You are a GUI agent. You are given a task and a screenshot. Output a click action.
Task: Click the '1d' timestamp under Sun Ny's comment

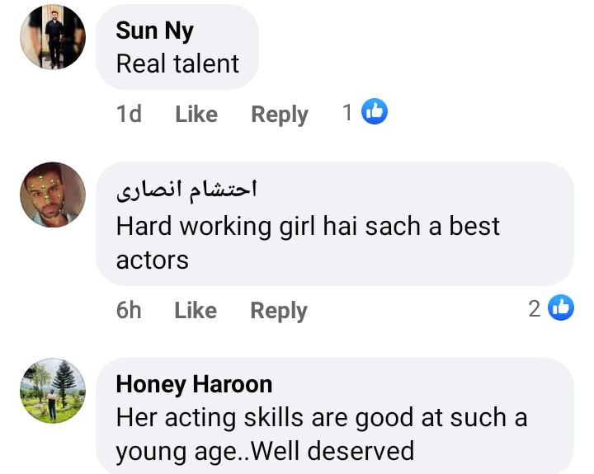click(x=129, y=114)
